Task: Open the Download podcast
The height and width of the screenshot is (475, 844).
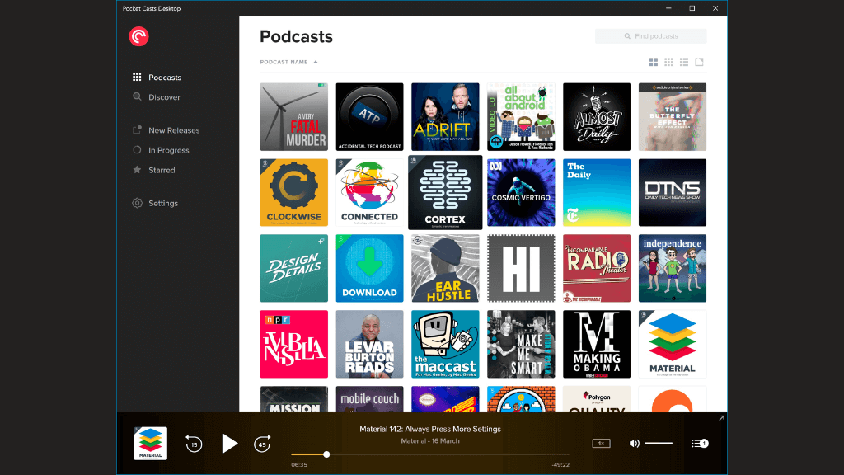Action: [369, 268]
